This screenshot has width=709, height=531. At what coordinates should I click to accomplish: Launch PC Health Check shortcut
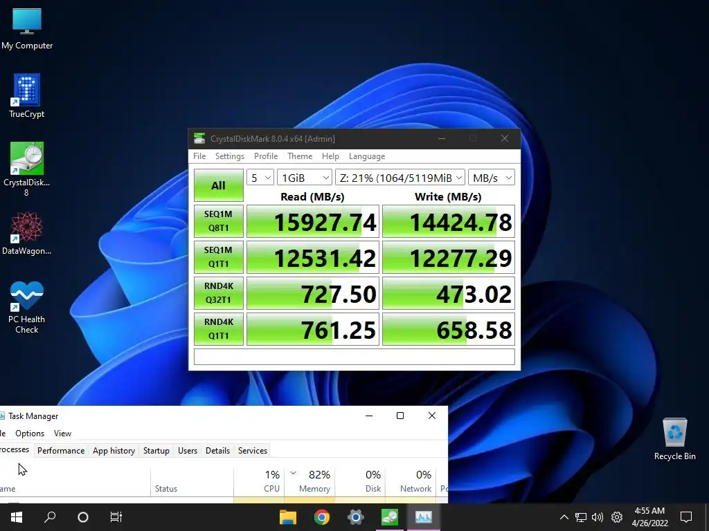[x=27, y=306]
